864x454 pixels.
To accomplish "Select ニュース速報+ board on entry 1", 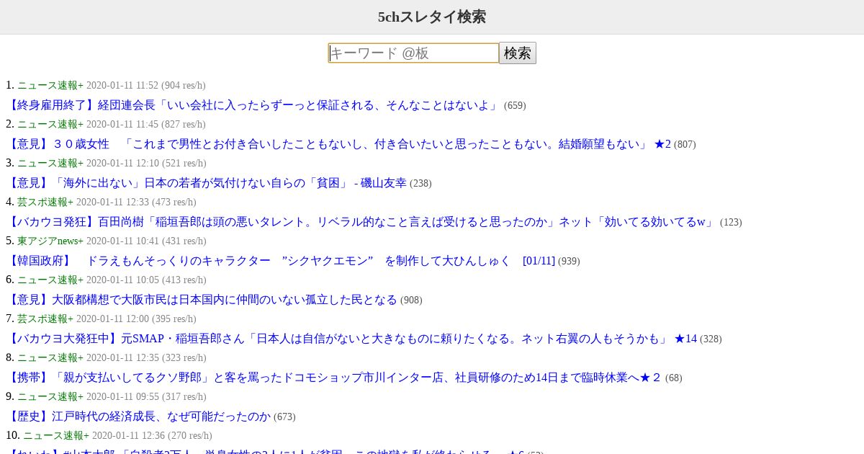I will click(50, 85).
